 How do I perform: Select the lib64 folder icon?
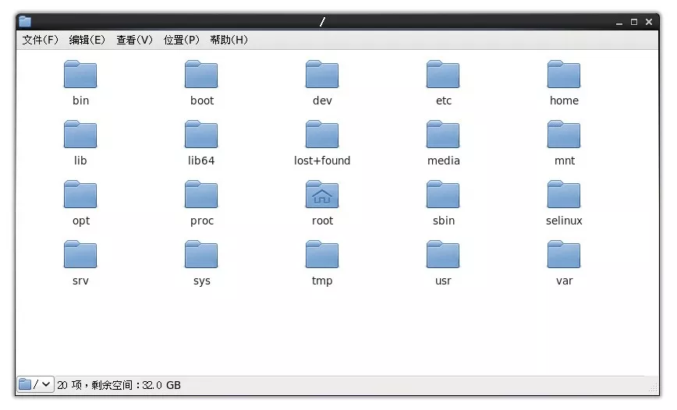[201, 134]
